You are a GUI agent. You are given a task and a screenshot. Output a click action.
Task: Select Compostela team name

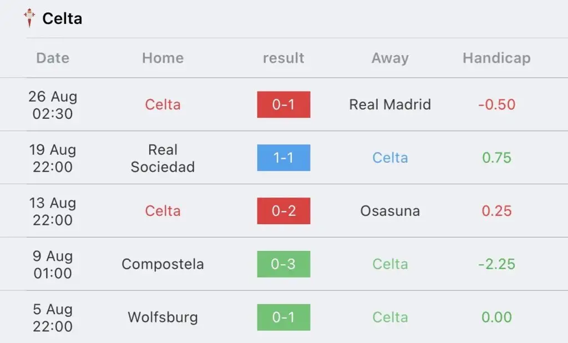[163, 264]
